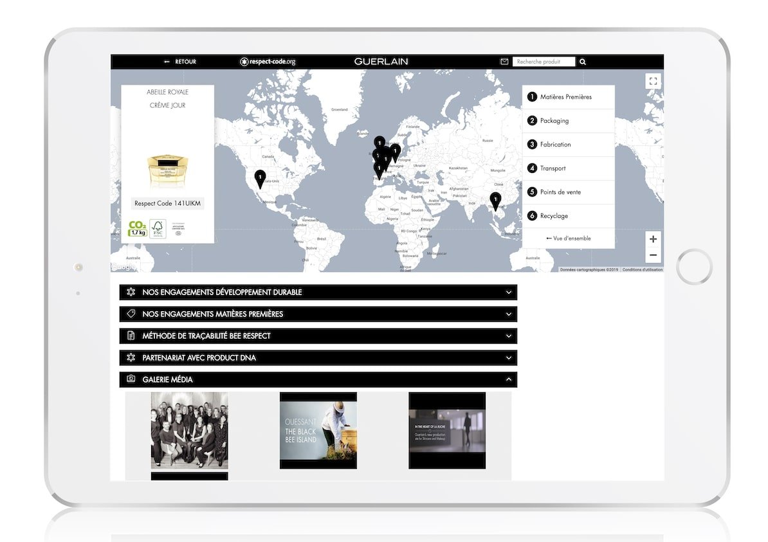Expand Méthode de Traçabilité Bee Respect

point(318,336)
